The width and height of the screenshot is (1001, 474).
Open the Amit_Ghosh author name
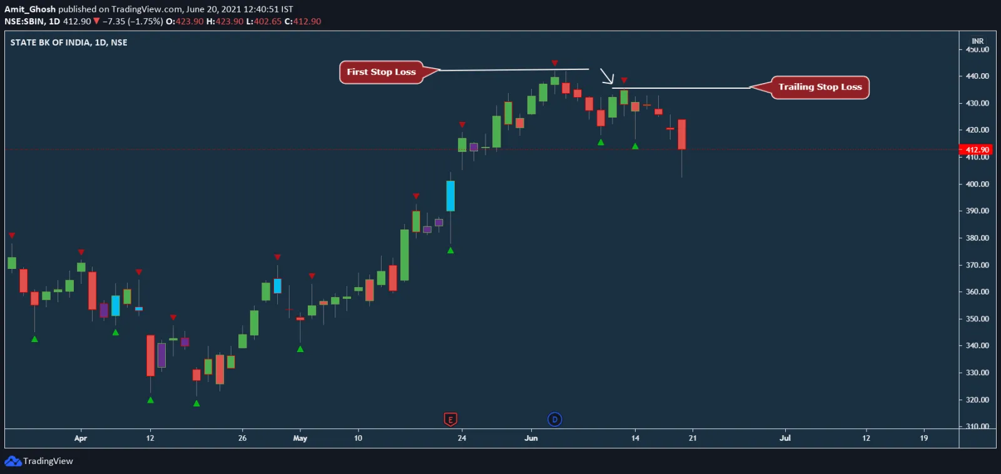[x=30, y=9]
